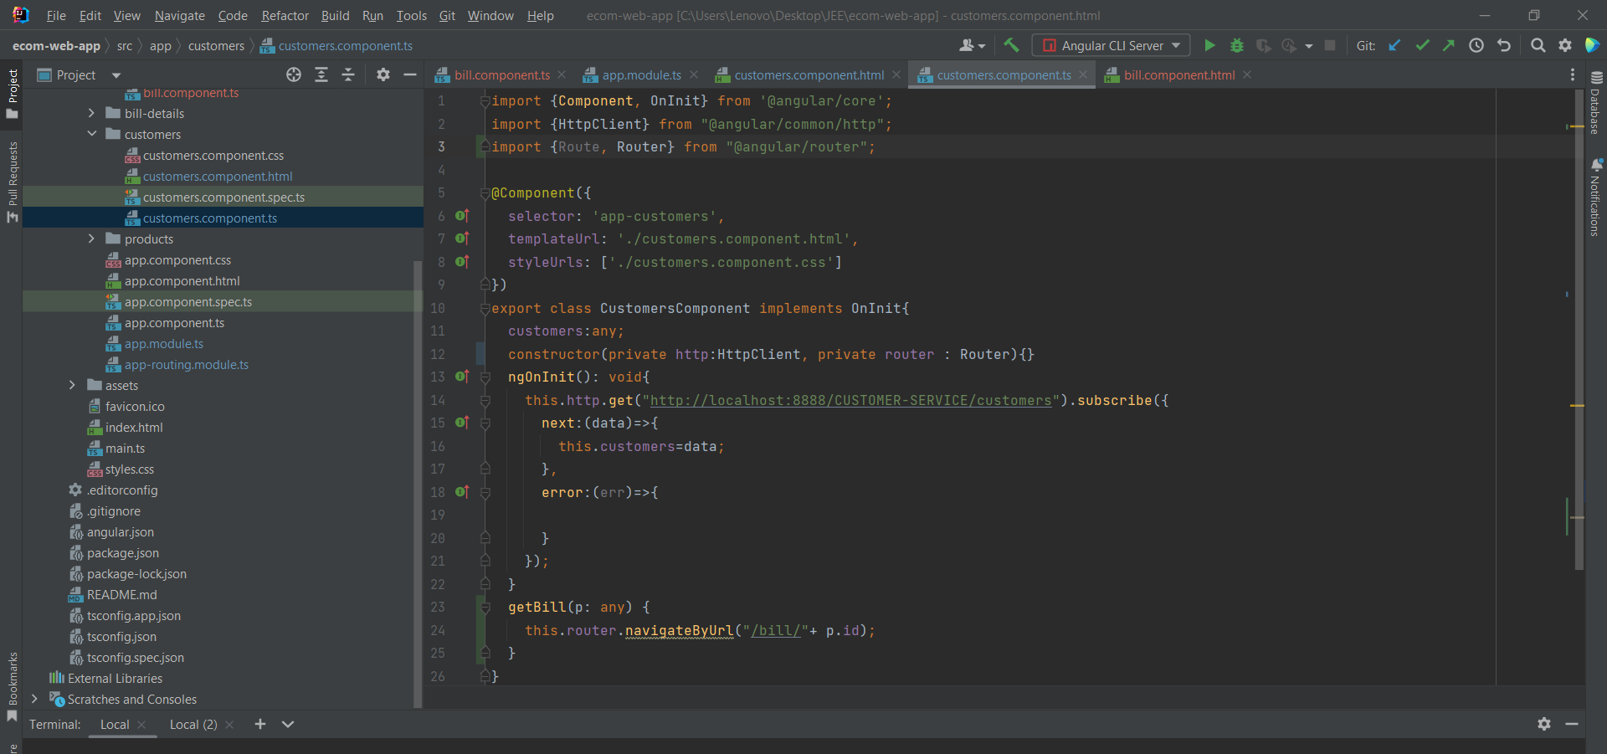Open the Refactor menu
Viewport: 1607px width, 754px height.
click(x=285, y=15)
